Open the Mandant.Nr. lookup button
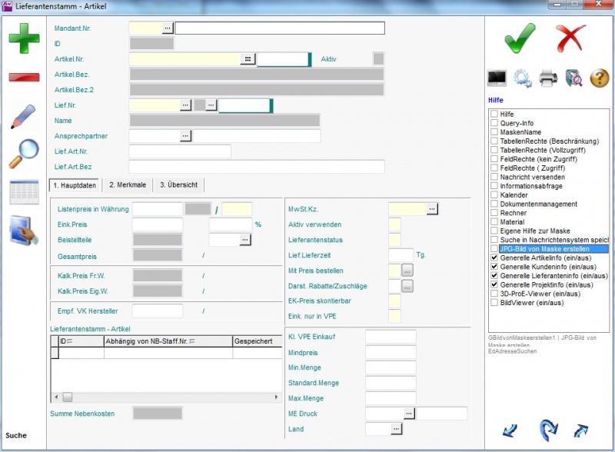 pos(168,28)
